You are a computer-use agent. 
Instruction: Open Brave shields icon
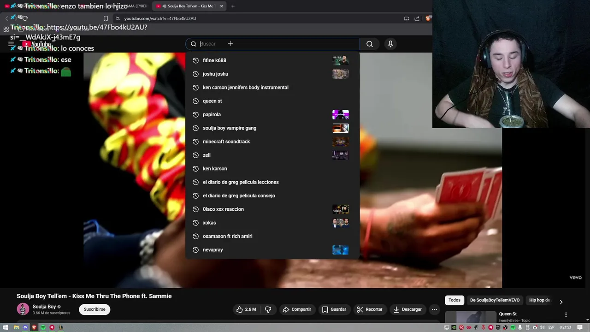coord(428,18)
